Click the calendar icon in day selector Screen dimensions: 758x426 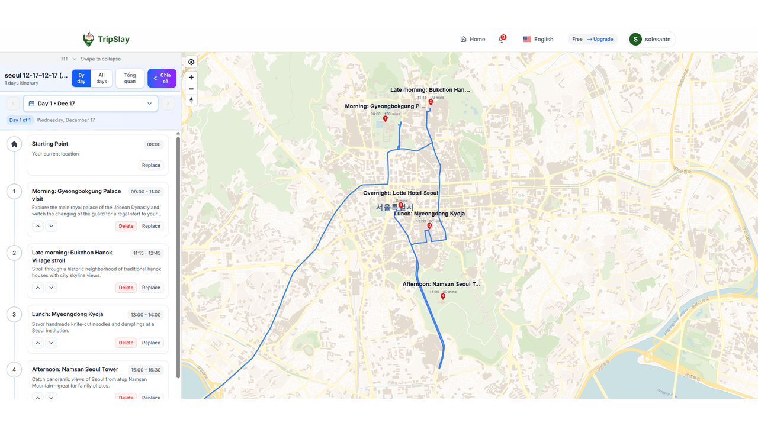click(x=32, y=104)
